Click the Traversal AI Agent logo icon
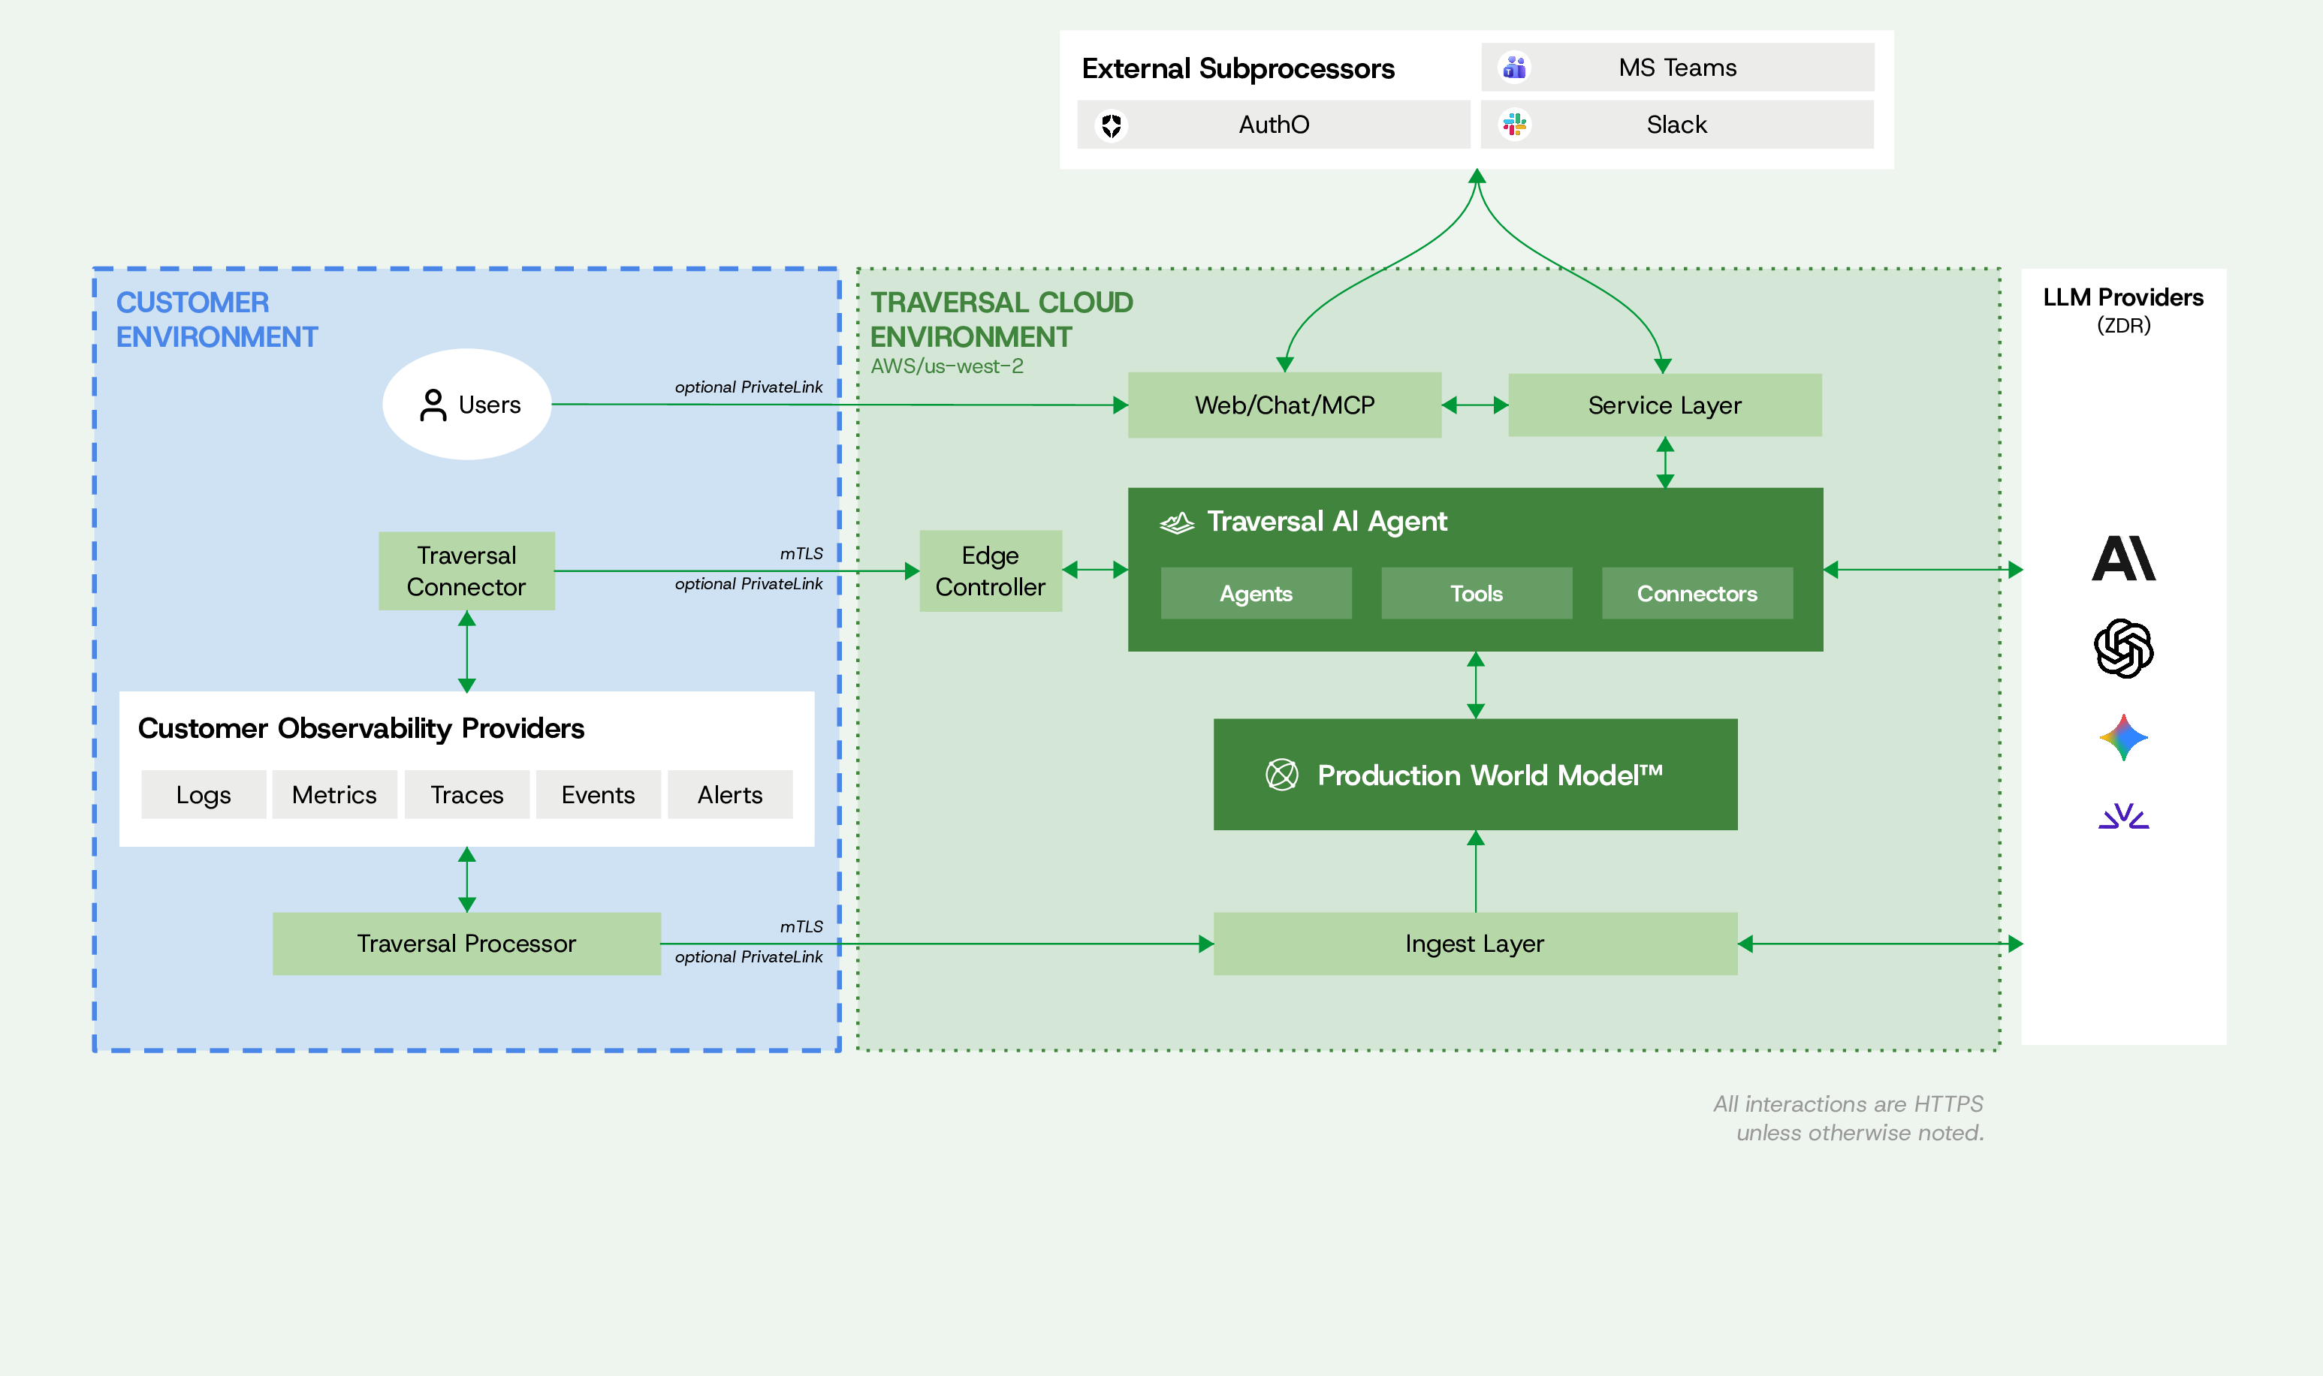 point(1176,523)
